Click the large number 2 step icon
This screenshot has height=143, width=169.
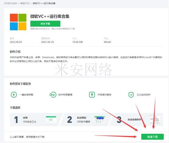pyautogui.click(x=70, y=120)
